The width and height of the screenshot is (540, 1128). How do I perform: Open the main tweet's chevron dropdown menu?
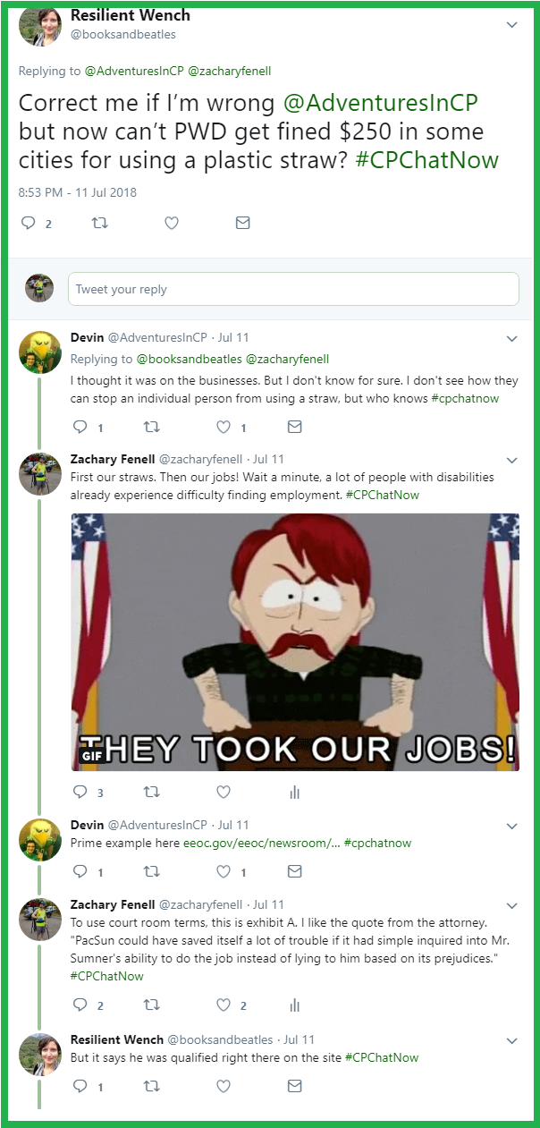(x=512, y=25)
